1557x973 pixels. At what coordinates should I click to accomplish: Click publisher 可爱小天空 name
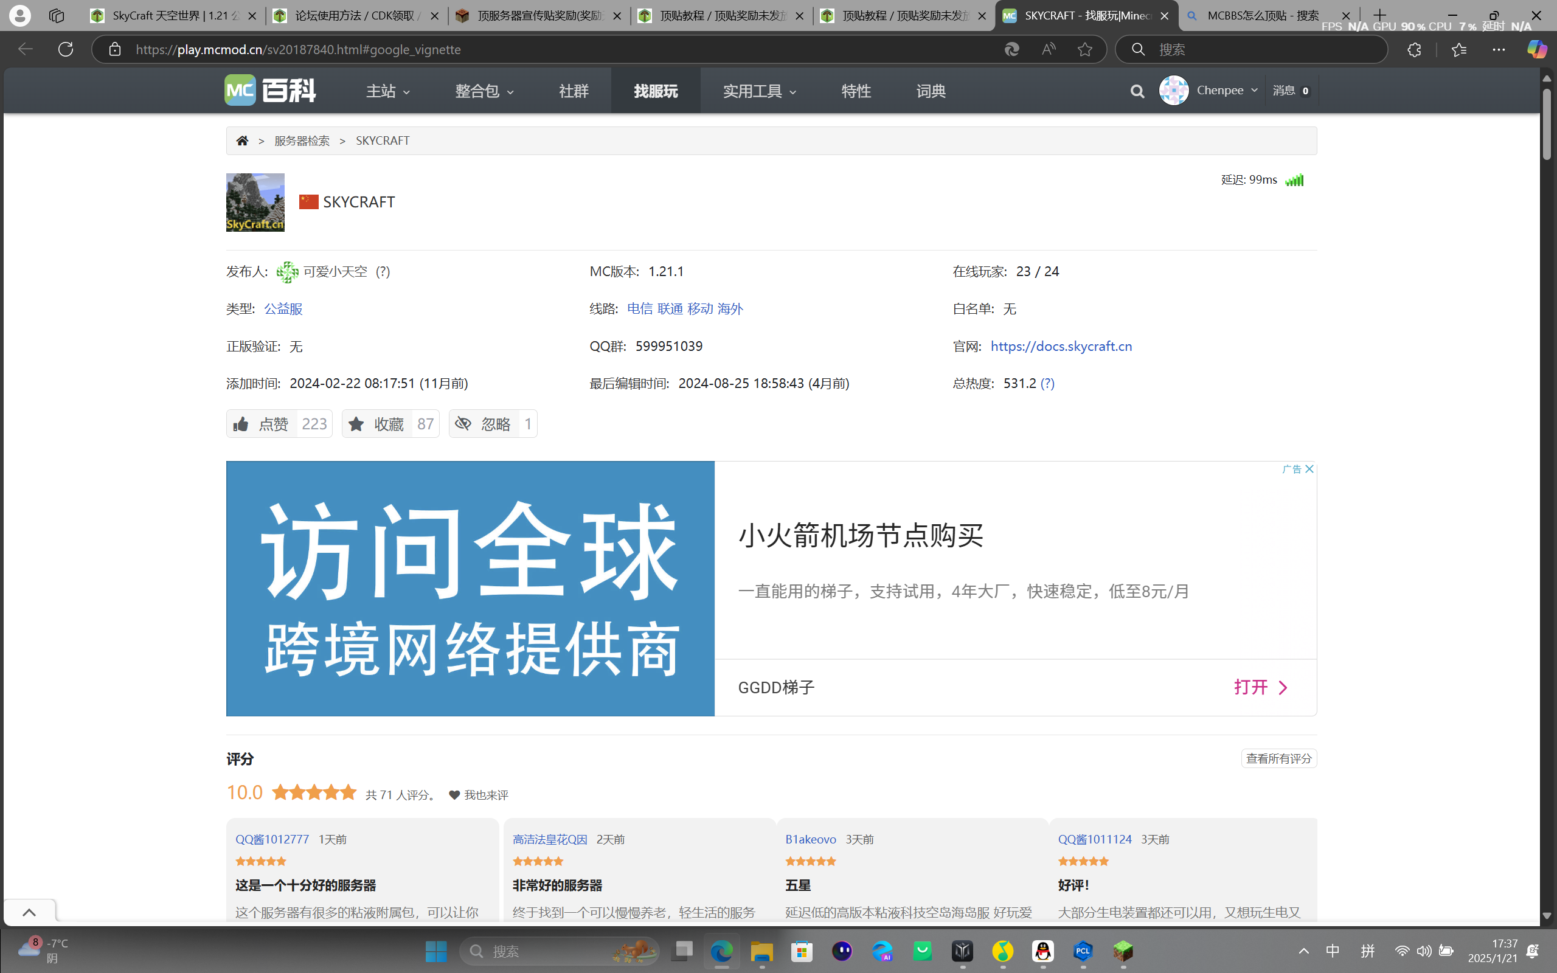click(335, 272)
